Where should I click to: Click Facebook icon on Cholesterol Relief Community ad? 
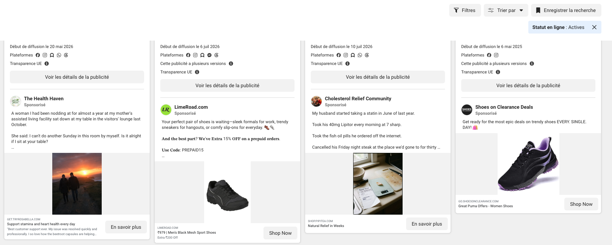(339, 55)
